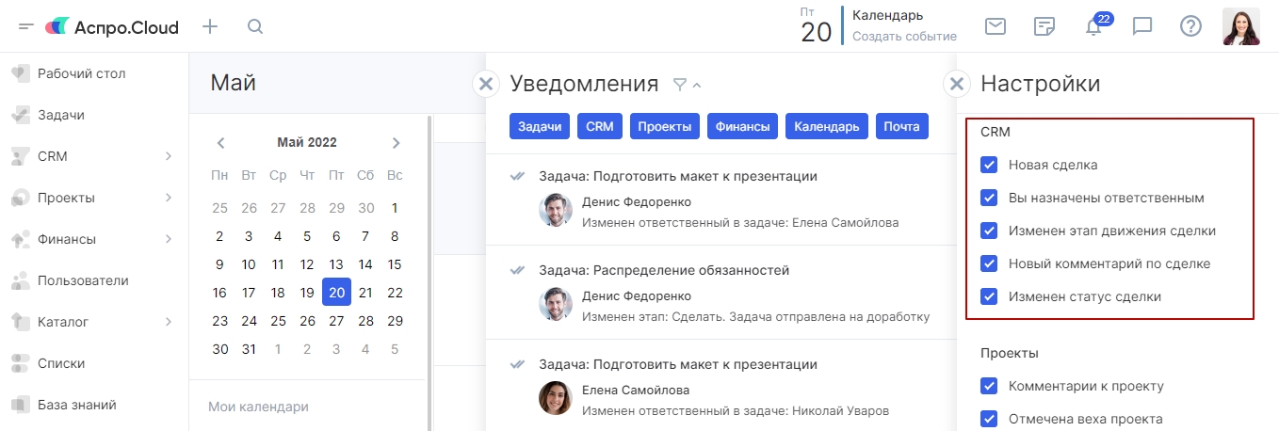Screen dimensions: 1279x431
Task: Expand the CRM sidebar submenu chevron
Action: point(168,156)
